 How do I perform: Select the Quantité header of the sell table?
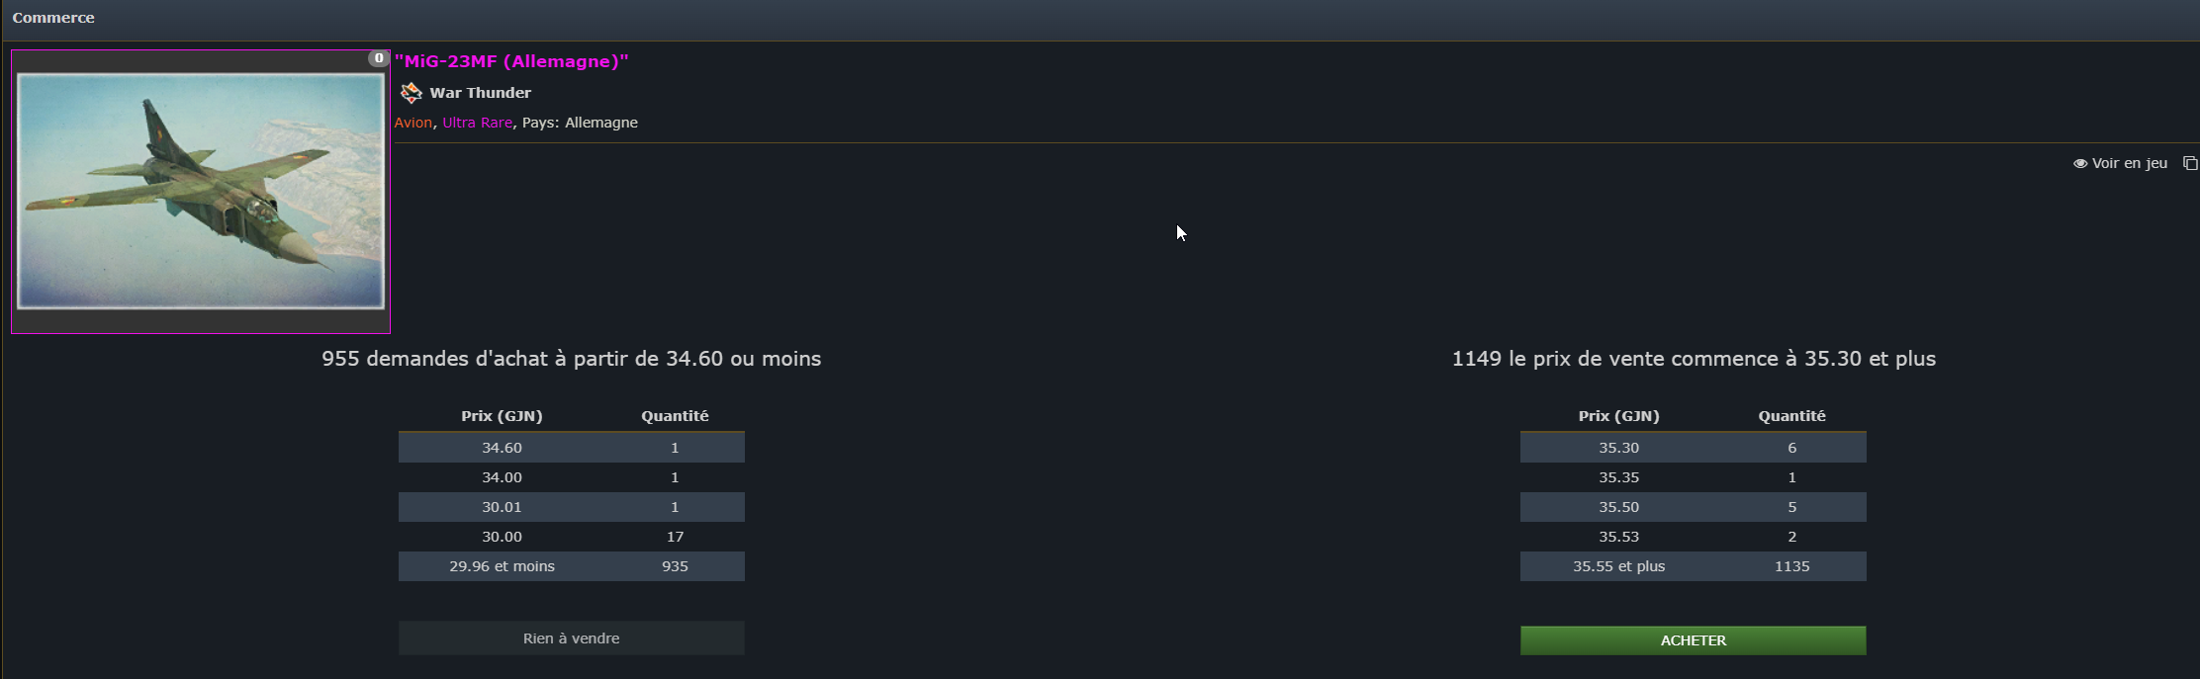coord(1791,415)
